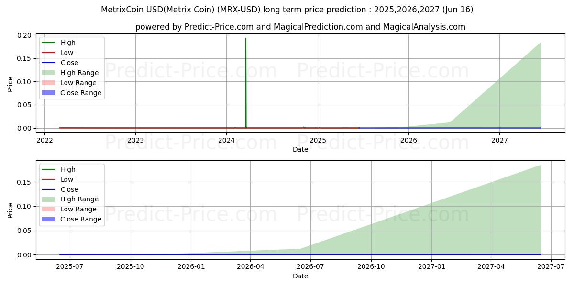Click the blue Close line swatch in bottom legend
This screenshot has height=287, width=574.
coord(48,189)
